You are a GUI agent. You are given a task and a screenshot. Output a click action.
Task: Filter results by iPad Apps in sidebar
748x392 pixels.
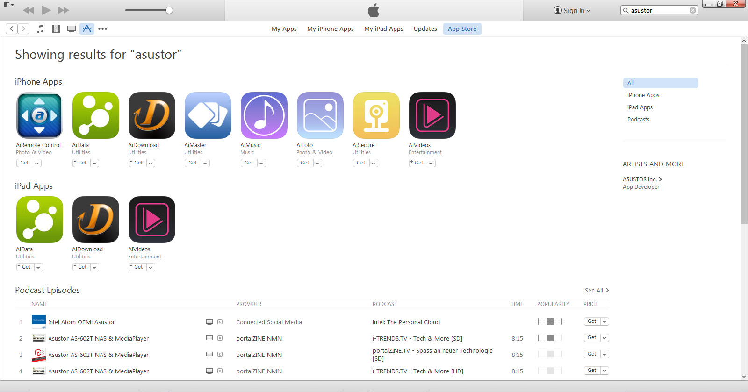tap(640, 107)
